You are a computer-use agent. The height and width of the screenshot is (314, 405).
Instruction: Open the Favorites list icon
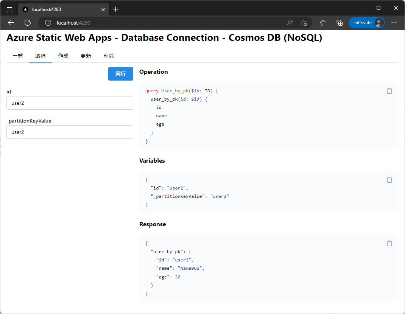pyautogui.click(x=323, y=23)
